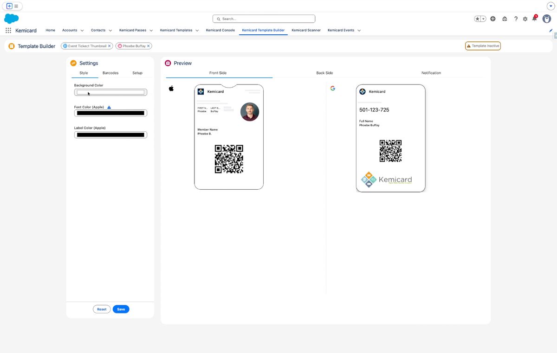
Task: Open the Accounts tab
Action: (x=70, y=30)
